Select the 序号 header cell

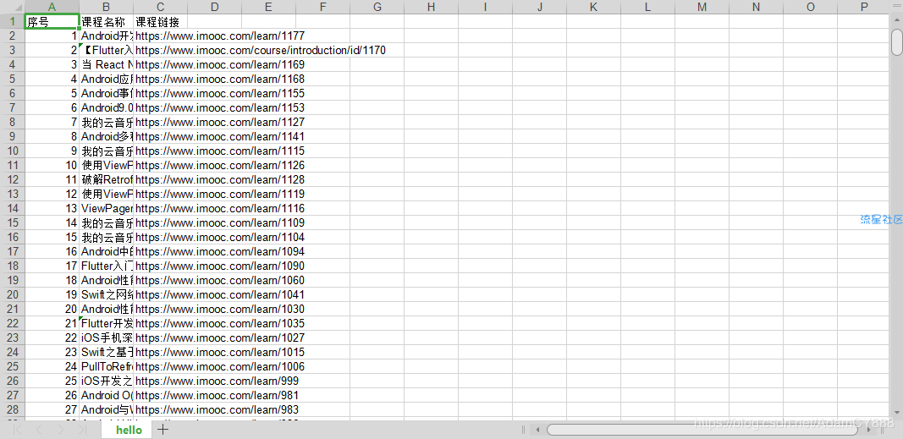click(52, 22)
